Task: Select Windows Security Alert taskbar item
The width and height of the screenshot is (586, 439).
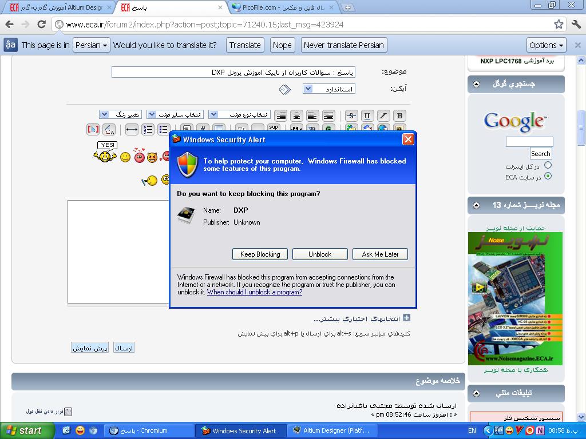Action: point(241,430)
